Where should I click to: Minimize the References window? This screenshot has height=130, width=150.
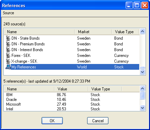pyautogui.click(x=129, y=5)
